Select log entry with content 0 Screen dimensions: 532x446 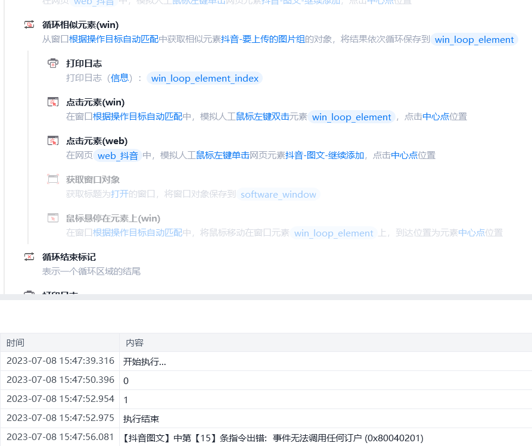pyautogui.click(x=266, y=380)
